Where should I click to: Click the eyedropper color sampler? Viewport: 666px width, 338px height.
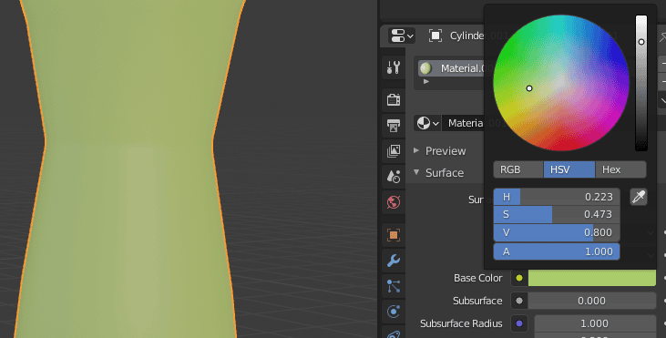[639, 197]
